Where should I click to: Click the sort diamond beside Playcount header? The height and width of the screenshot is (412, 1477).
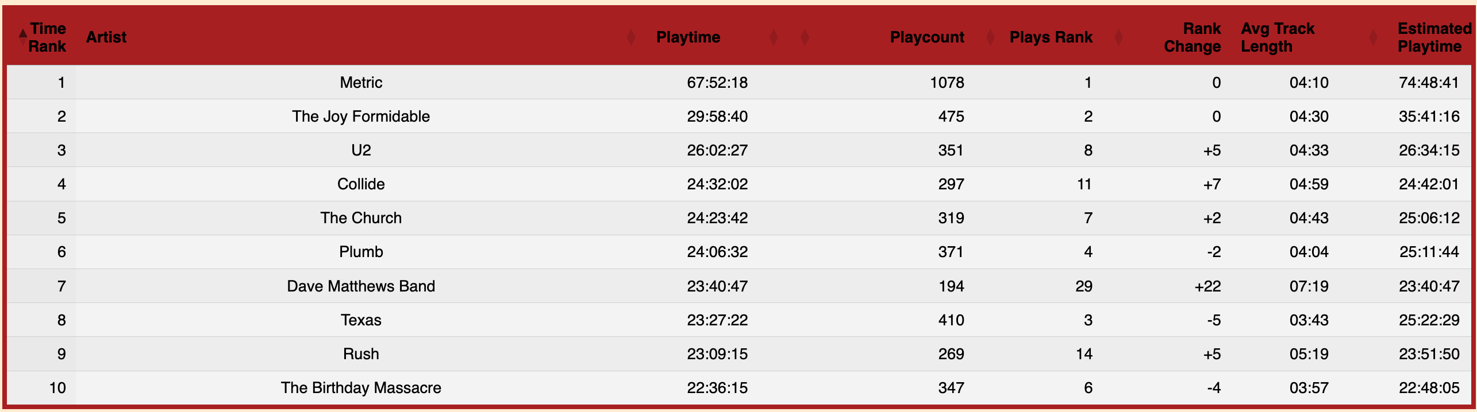click(x=990, y=37)
